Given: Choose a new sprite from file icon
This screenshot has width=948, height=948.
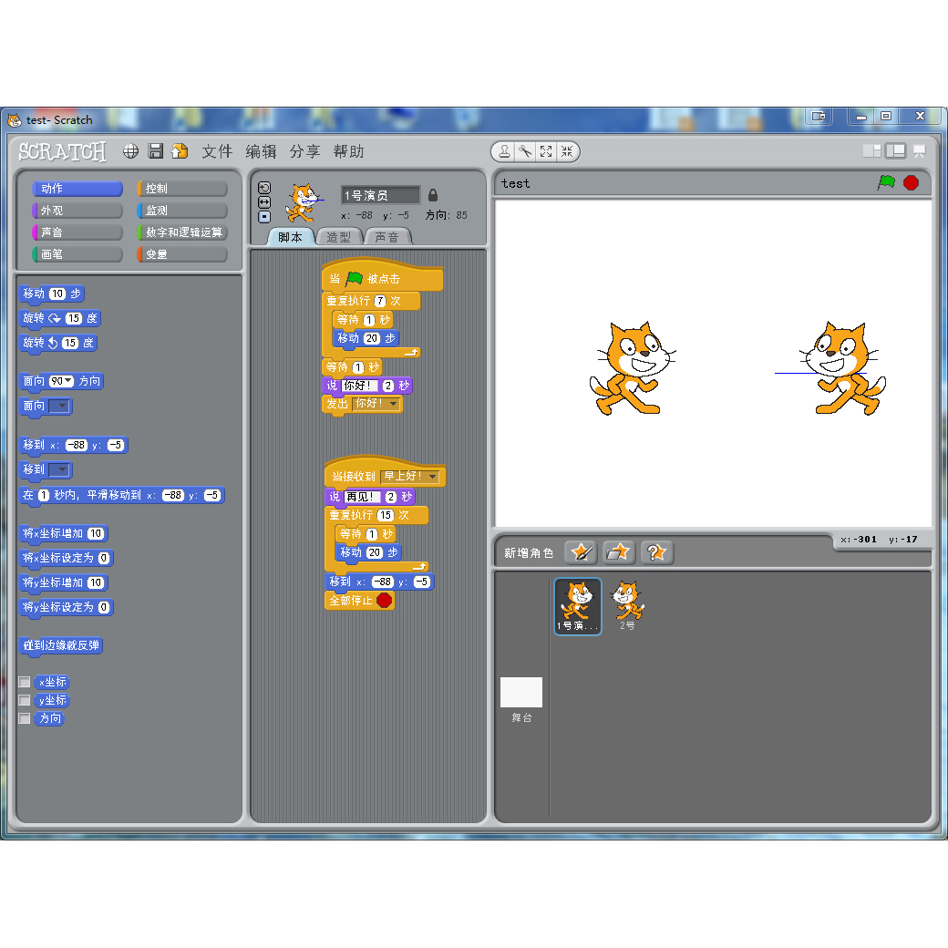Looking at the screenshot, I should [x=619, y=552].
